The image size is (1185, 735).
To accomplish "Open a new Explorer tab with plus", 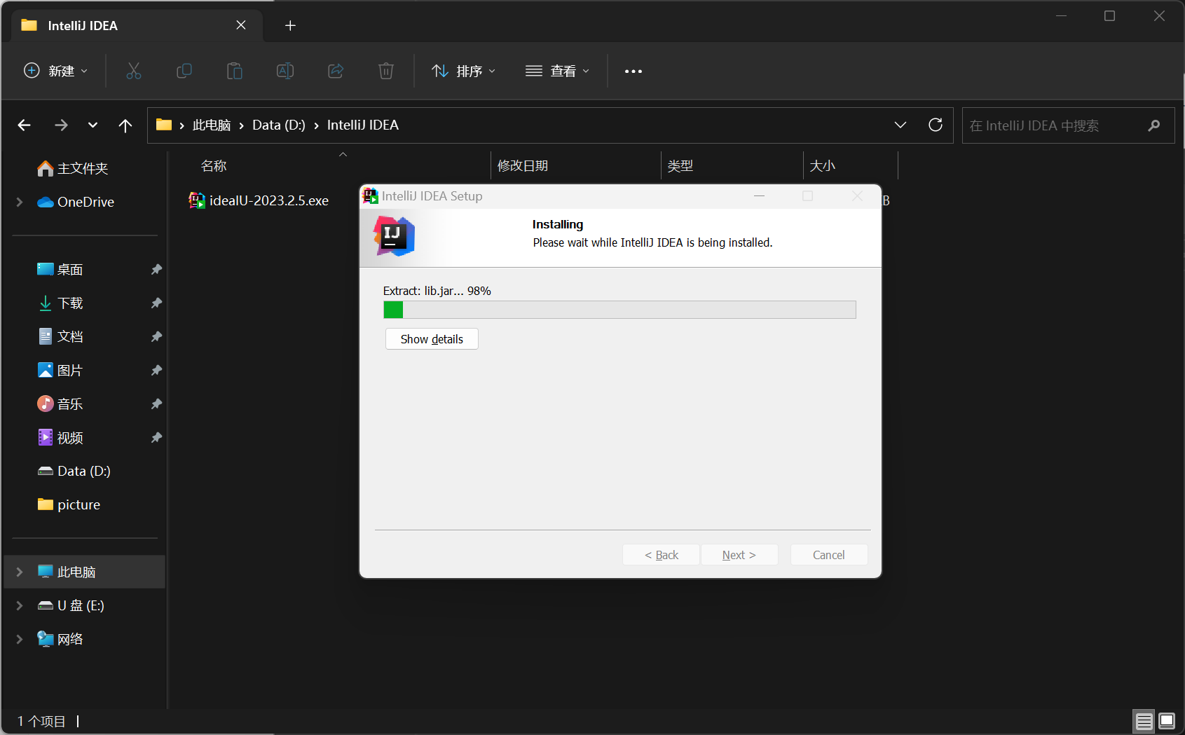I will point(290,26).
